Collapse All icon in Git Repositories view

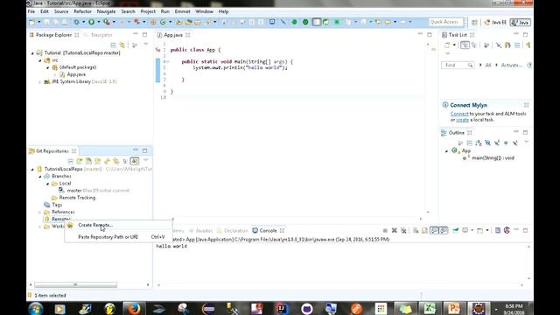click(x=70, y=161)
